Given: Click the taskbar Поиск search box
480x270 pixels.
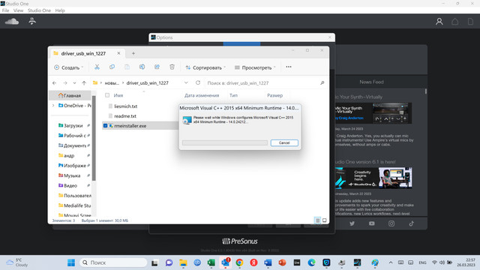Looking at the screenshot, I should tap(113, 262).
